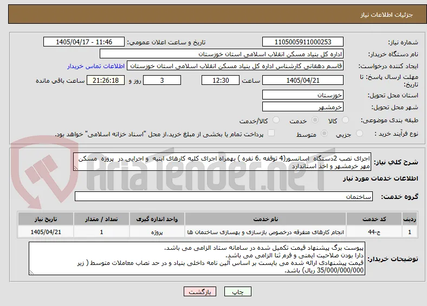Click the deadline time field 12:30
Screen dimensions: 427x306
pos(221,80)
